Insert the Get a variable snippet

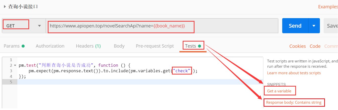(x=279, y=91)
